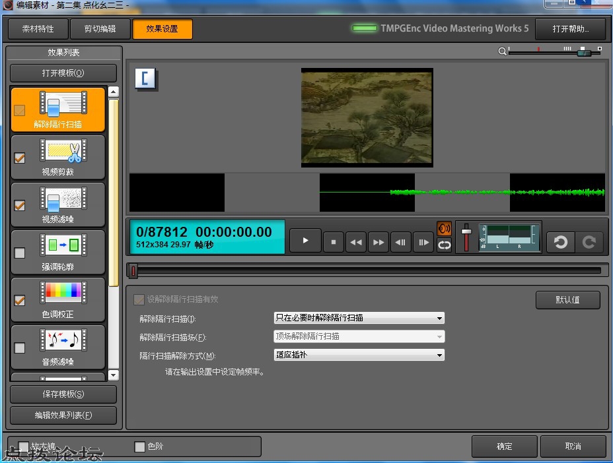Open the 隔行扫描解除方式 dropdown
This screenshot has width=613, height=463.
pyautogui.click(x=359, y=355)
